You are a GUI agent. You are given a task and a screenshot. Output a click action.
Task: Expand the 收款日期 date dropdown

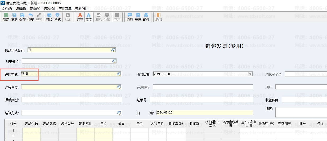250,74
